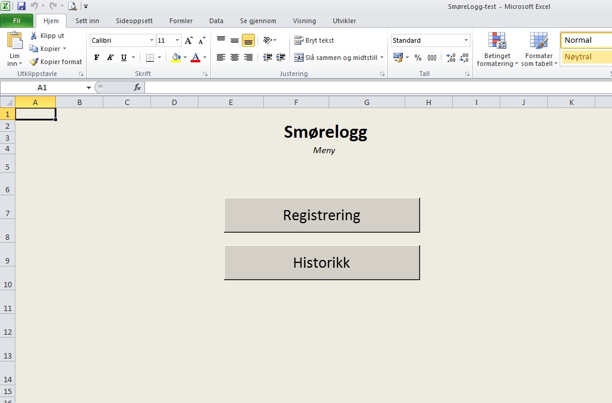Viewport: 612px width, 403px height.
Task: Toggle italic K formatting
Action: [110, 58]
